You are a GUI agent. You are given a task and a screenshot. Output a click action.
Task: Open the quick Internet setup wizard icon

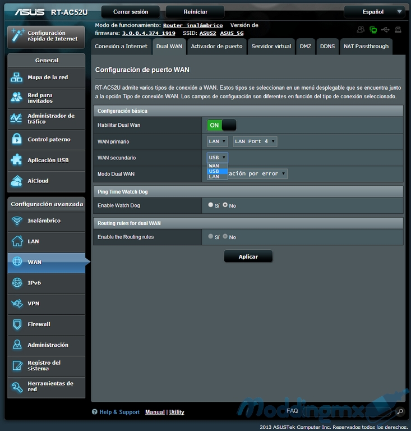(17, 35)
